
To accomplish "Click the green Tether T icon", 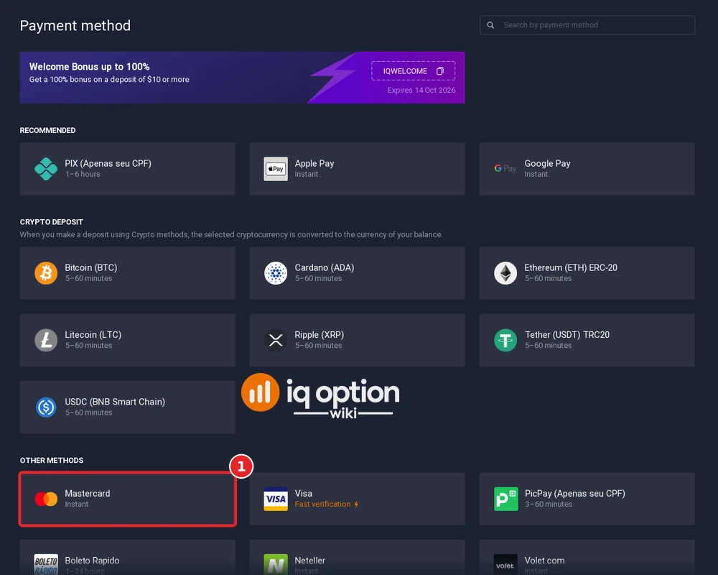I will point(505,340).
